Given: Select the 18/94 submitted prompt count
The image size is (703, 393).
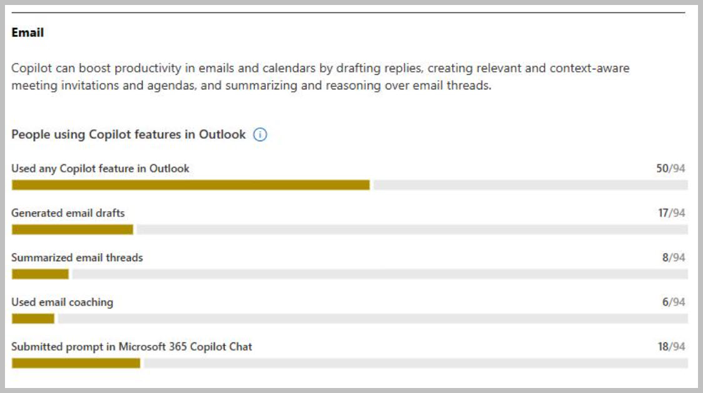Looking at the screenshot, I should coord(671,347).
